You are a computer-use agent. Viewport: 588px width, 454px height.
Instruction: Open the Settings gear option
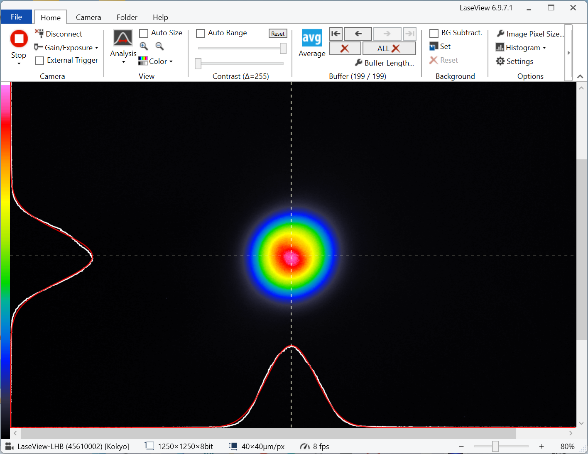(x=515, y=61)
